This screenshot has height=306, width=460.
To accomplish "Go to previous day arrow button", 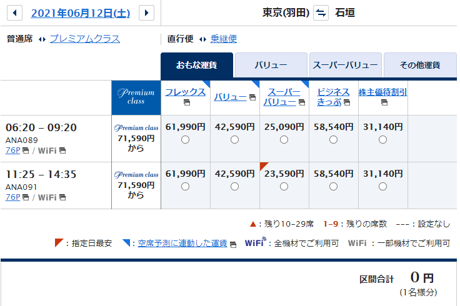I will [14, 13].
